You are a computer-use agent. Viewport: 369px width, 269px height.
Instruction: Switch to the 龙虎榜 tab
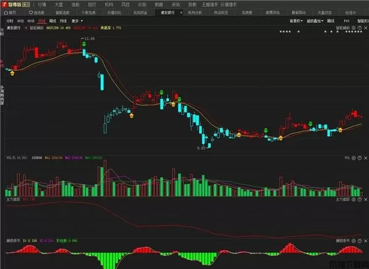247,12
